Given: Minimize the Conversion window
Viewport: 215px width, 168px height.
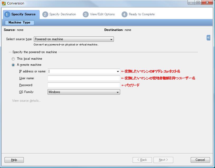Looking at the screenshot, I should coord(191,2).
